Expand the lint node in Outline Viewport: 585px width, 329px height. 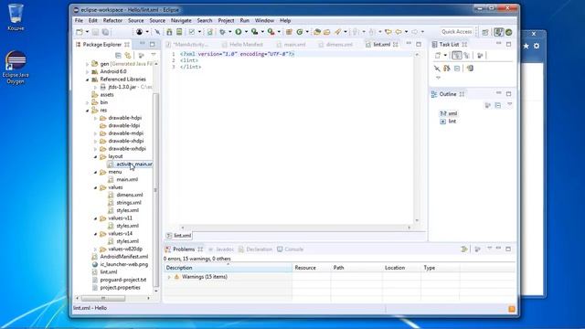coord(442,122)
